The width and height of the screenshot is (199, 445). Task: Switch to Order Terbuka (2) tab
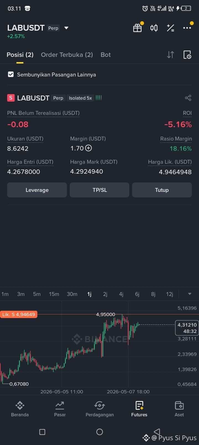coord(67,55)
